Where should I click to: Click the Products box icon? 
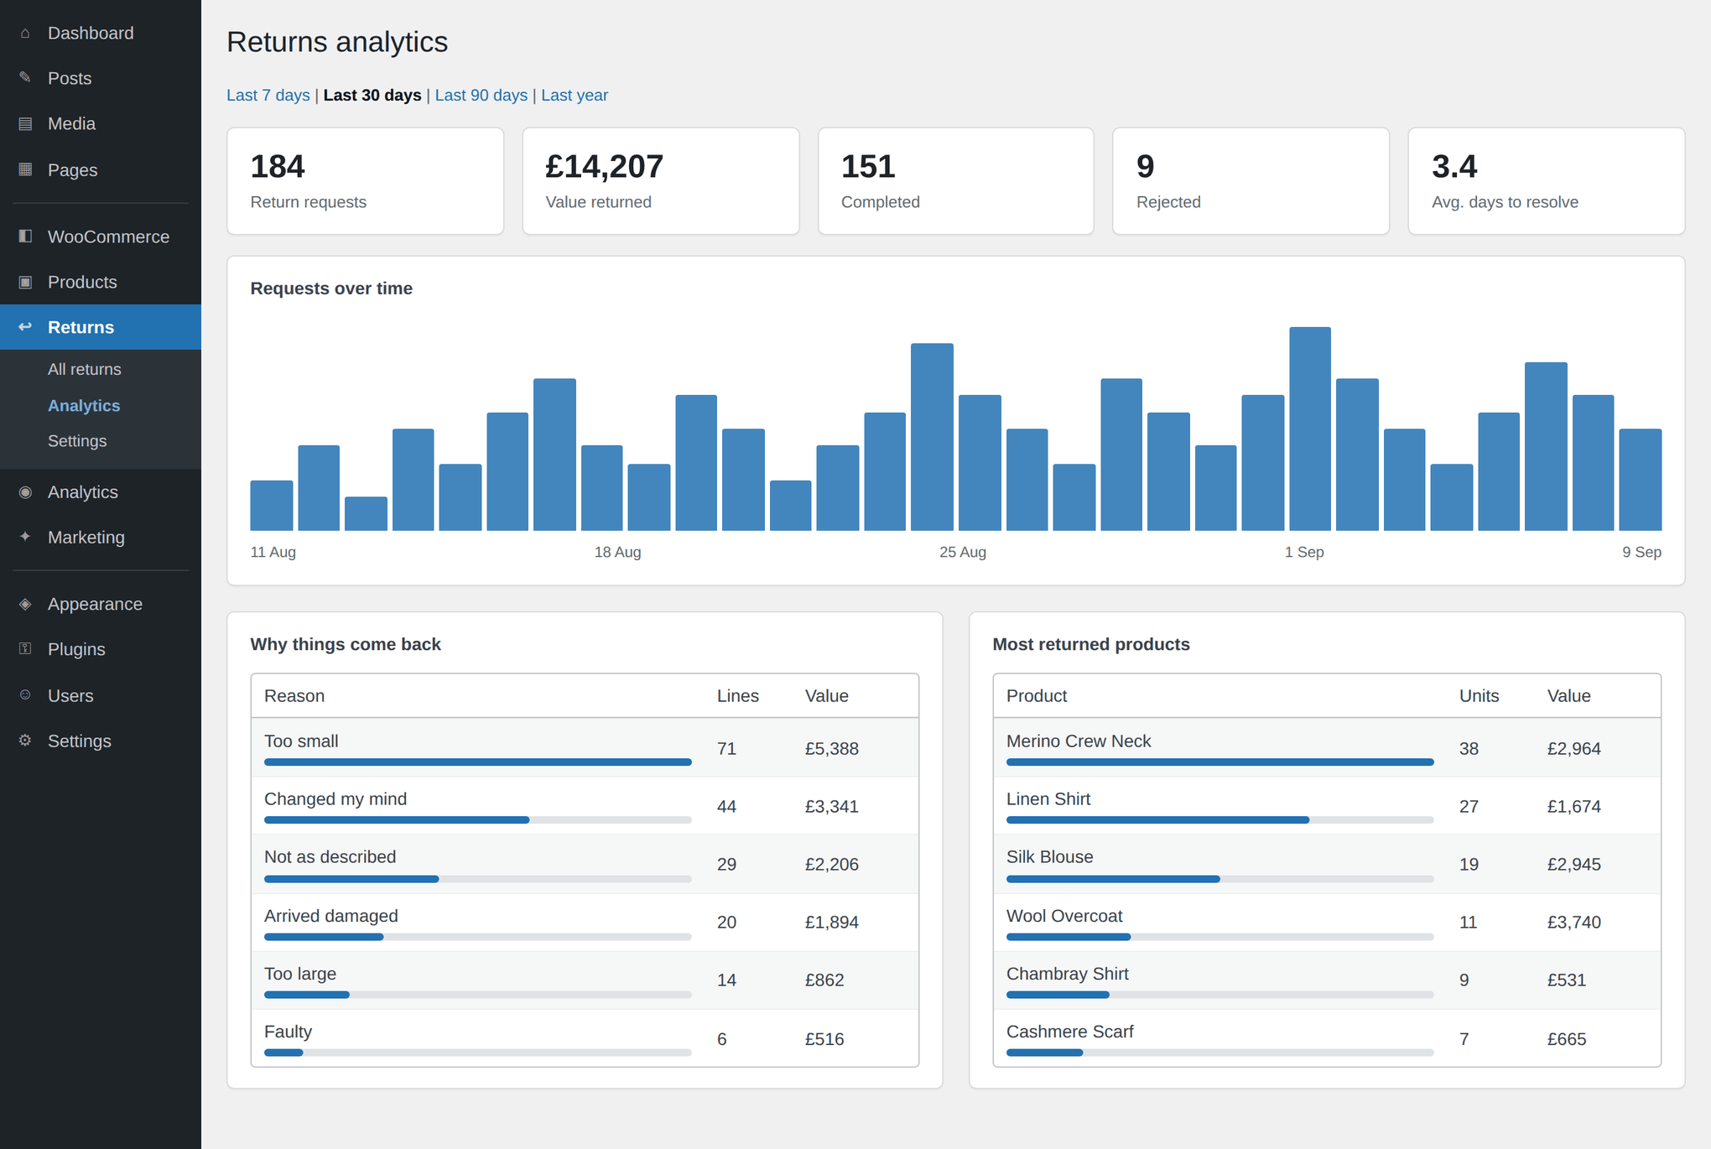(x=25, y=282)
